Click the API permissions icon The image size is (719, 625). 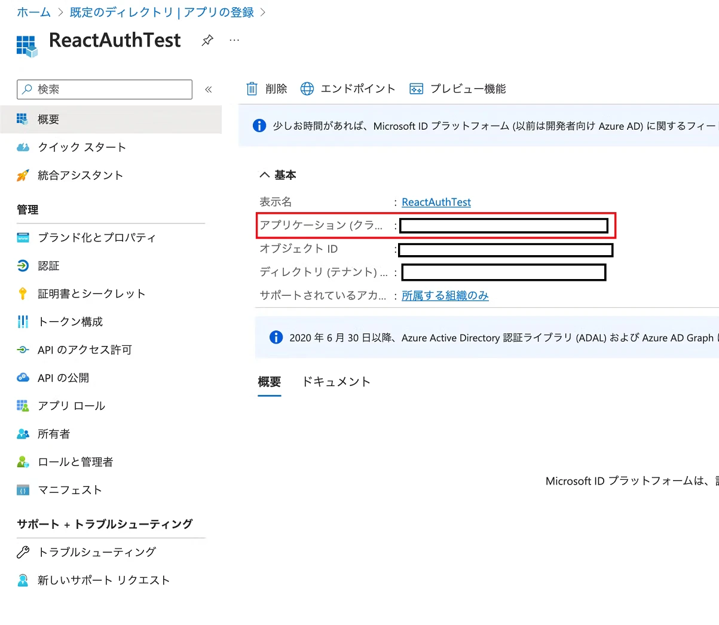[23, 350]
